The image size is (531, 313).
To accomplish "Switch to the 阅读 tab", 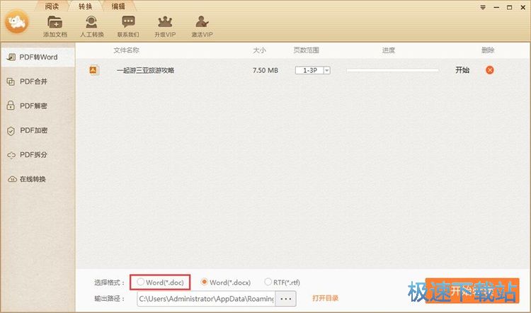I will pyautogui.click(x=52, y=6).
